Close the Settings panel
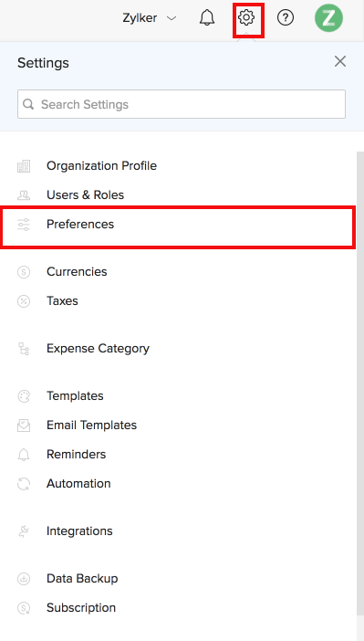Viewport: 364px width, 641px height. [340, 61]
